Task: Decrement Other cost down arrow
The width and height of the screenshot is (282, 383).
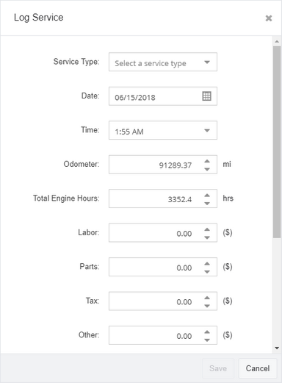Action: (x=207, y=340)
